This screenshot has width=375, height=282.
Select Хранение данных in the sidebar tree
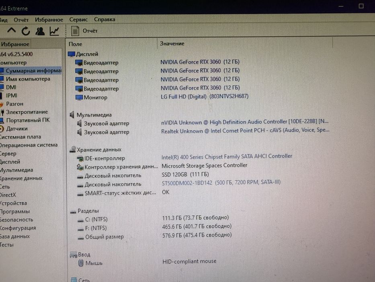coord(21,178)
